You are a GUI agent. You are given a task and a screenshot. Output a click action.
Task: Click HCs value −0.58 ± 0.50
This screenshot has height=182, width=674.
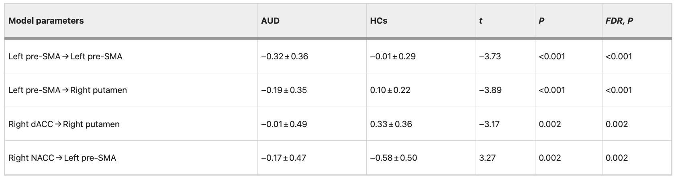(393, 158)
